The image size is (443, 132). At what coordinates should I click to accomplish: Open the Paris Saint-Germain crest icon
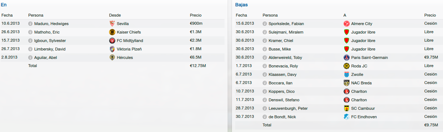(x=346, y=58)
